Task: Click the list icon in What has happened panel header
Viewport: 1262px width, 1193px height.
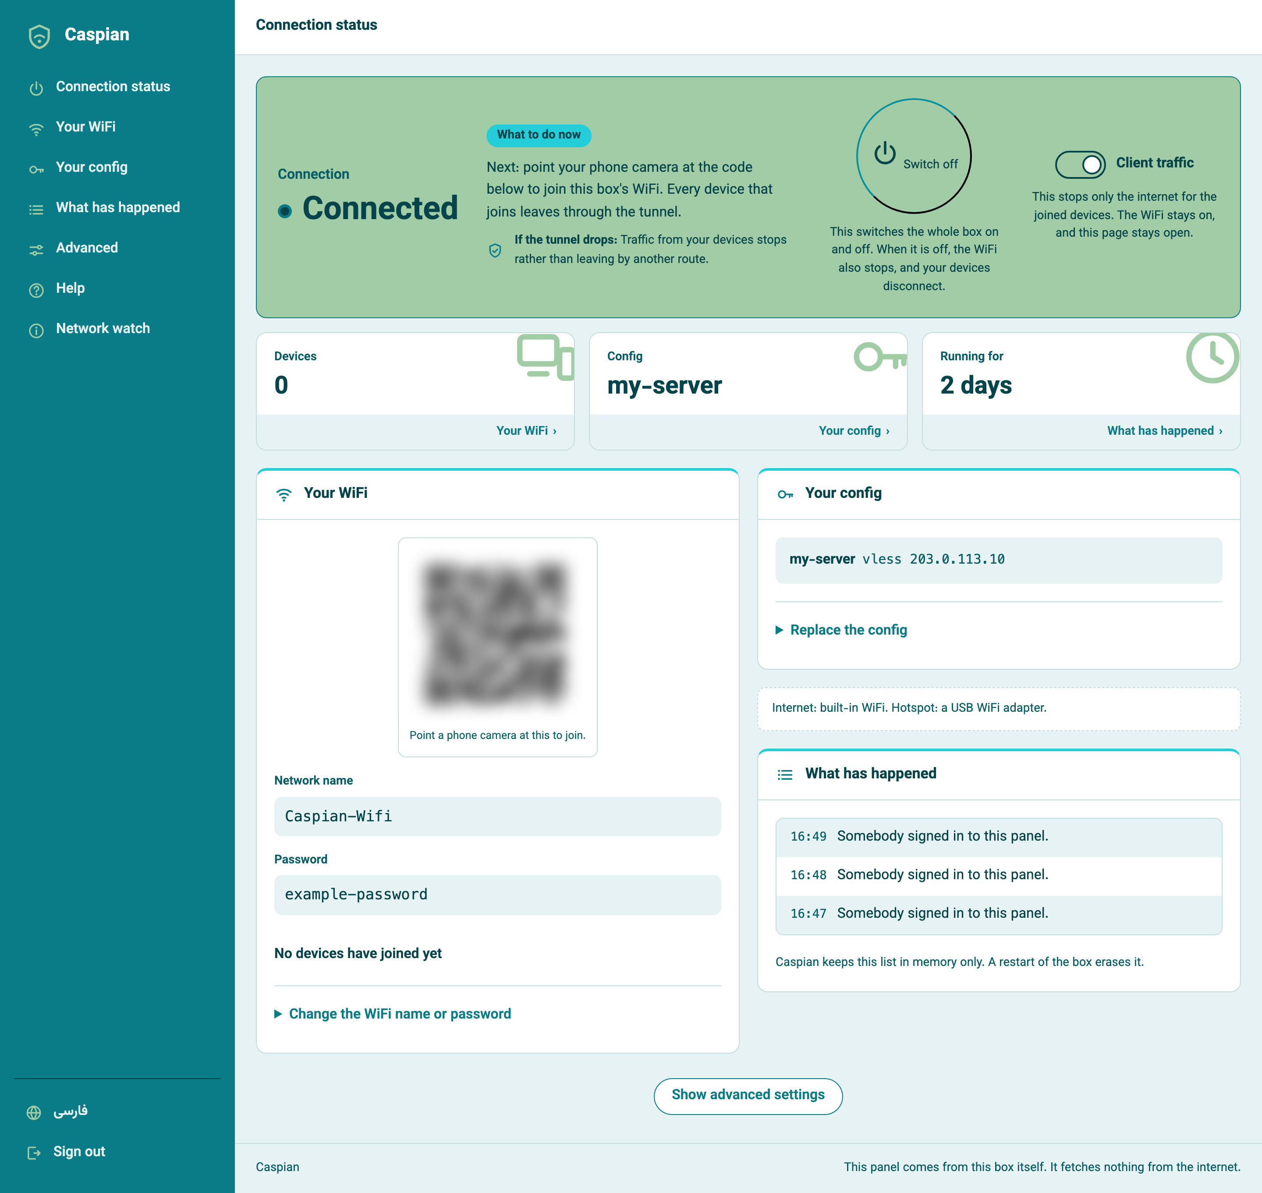Action: tap(785, 774)
